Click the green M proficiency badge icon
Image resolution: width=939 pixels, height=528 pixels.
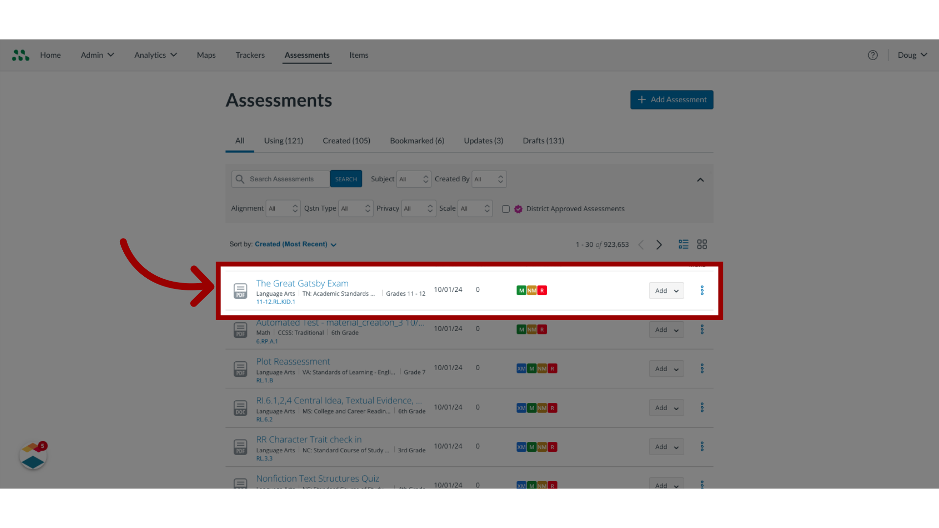click(x=521, y=290)
